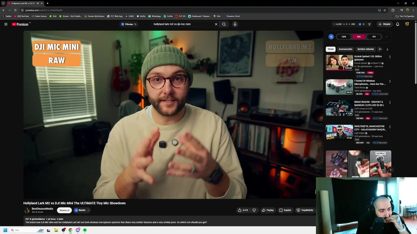Open options for I Tested 36 Wireless video
417x234 pixels.
[390, 81]
